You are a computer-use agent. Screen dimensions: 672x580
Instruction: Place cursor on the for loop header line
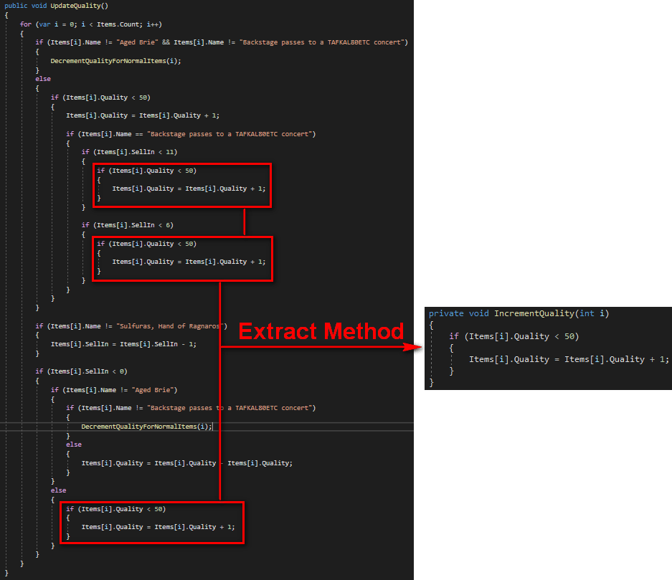coord(91,24)
